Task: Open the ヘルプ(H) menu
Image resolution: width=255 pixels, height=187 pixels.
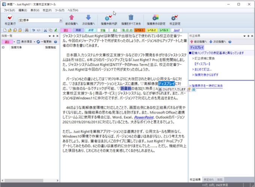Action: [x=73, y=10]
